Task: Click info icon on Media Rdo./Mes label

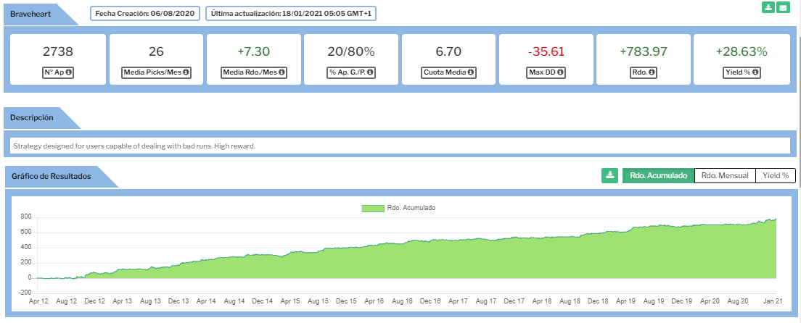Action: pyautogui.click(x=282, y=72)
